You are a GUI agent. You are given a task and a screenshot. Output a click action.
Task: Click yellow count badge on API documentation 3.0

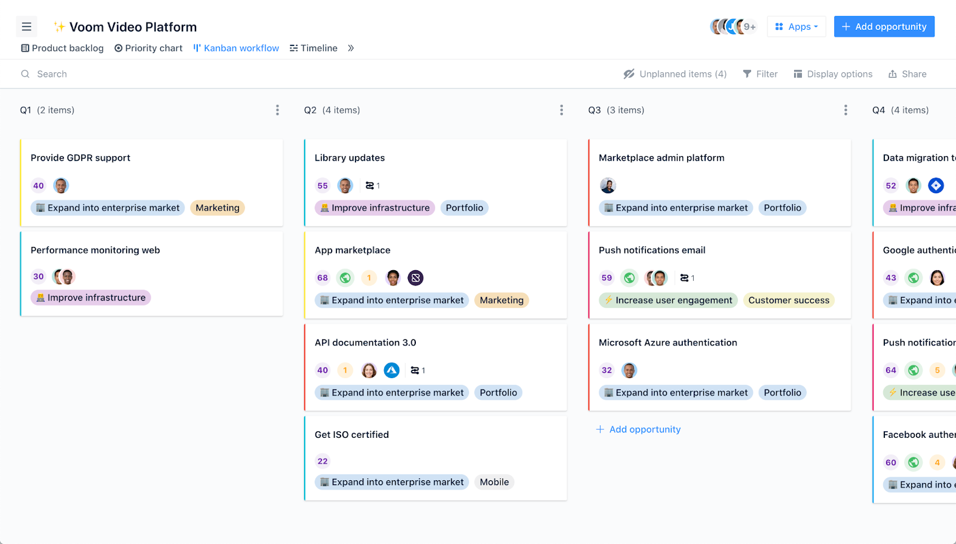[345, 370]
